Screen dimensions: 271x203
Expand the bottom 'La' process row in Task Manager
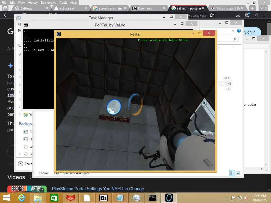tap(20, 154)
